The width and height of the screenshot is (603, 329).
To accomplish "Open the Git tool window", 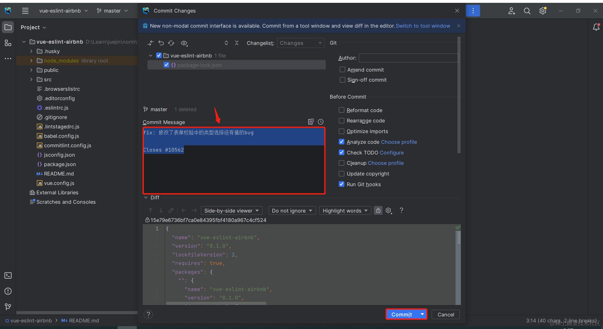I will coord(8,307).
